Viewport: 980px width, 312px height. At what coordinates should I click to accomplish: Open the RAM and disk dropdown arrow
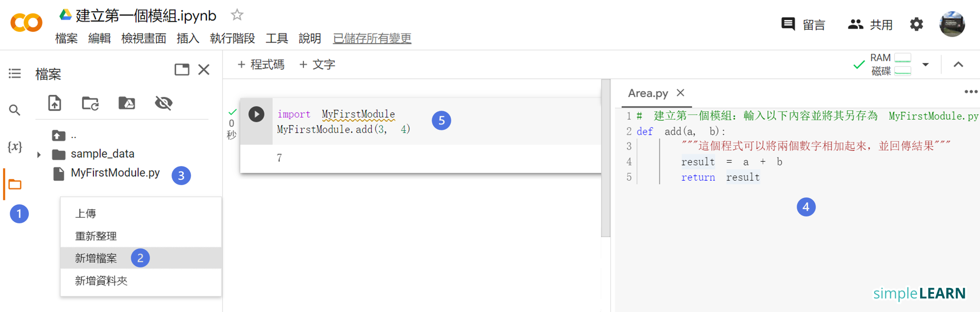(926, 65)
